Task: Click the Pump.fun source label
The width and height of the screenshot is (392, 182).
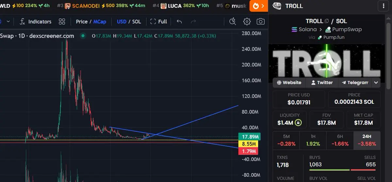Action: [x=331, y=37]
